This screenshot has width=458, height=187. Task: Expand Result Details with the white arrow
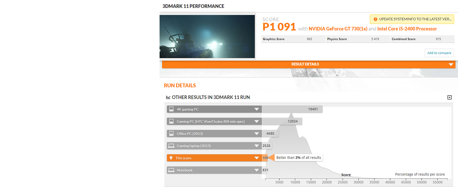coord(451,65)
